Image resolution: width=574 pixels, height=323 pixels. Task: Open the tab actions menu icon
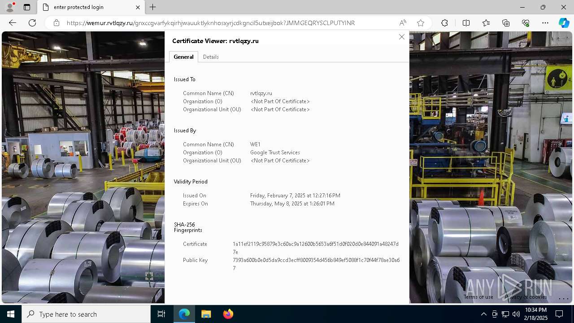[27, 7]
